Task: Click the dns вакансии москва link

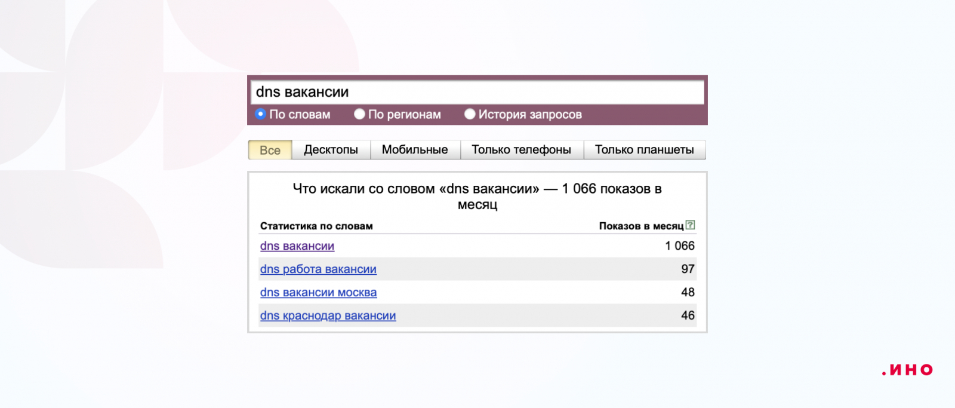Action: pyautogui.click(x=318, y=293)
